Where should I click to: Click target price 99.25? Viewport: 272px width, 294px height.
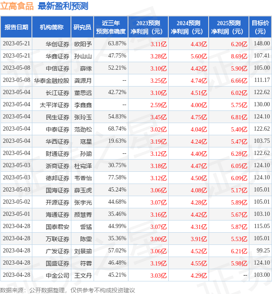pyautogui.click(x=263, y=250)
